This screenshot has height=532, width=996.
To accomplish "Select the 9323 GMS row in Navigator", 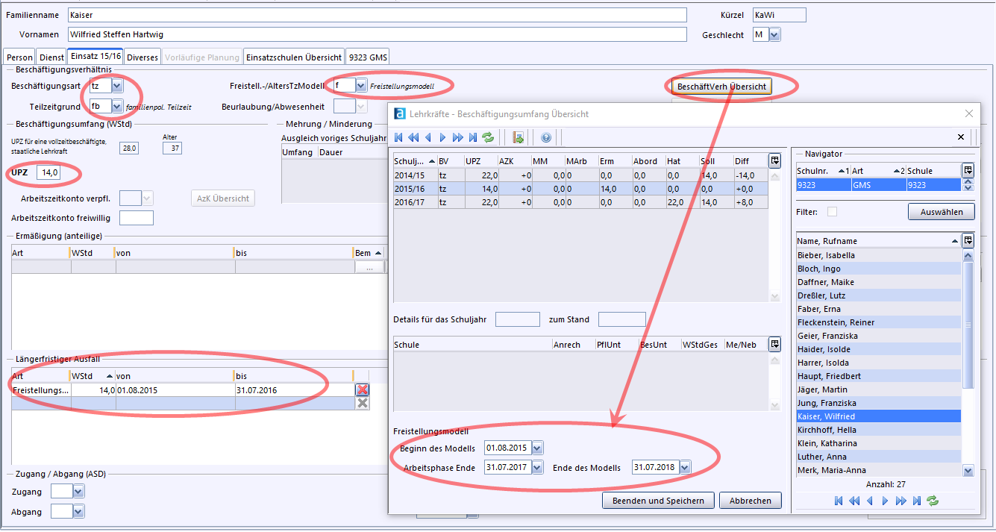I will pos(878,184).
